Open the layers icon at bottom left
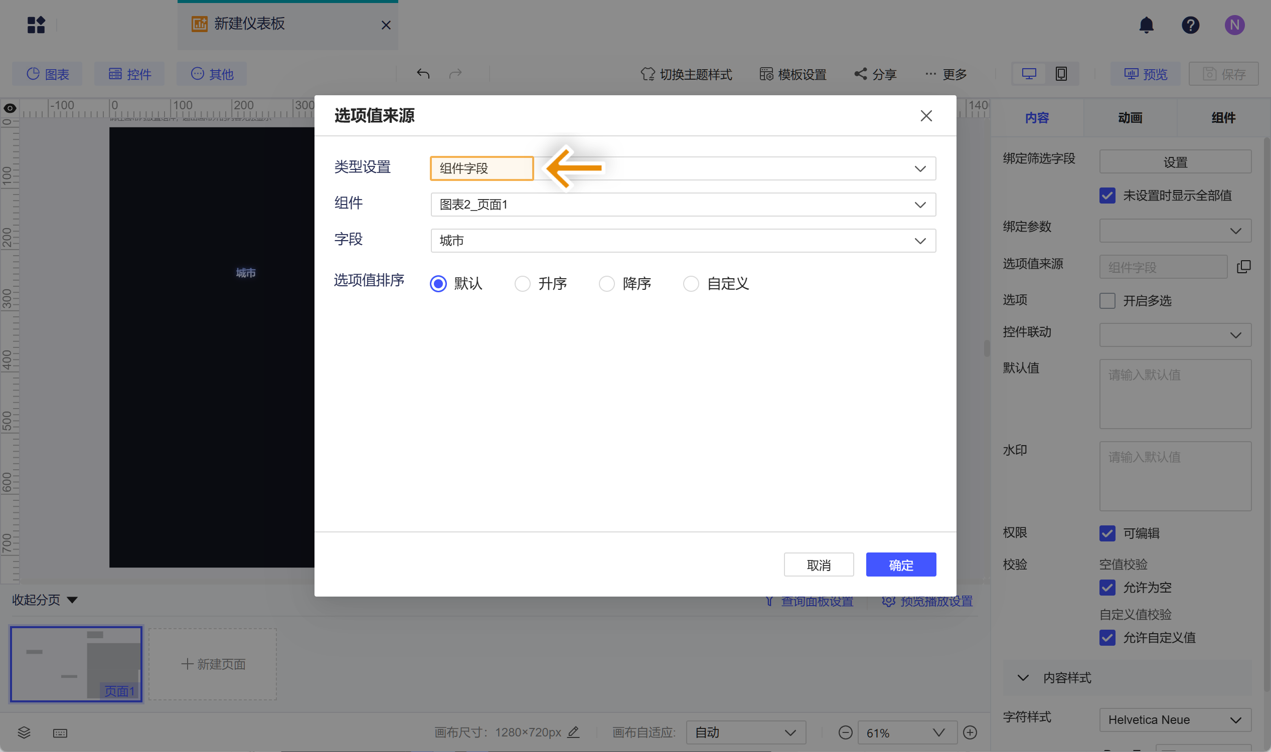This screenshot has width=1271, height=752. point(24,732)
